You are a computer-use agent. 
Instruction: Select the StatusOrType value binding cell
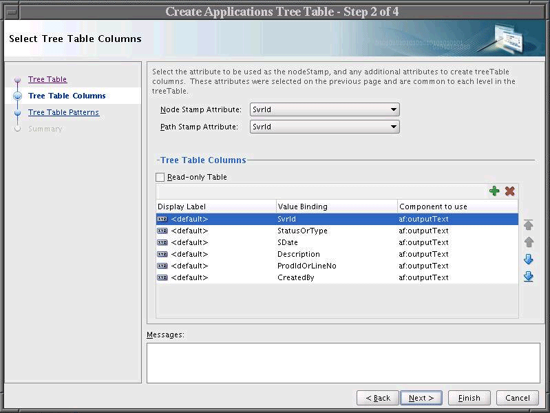coord(337,231)
